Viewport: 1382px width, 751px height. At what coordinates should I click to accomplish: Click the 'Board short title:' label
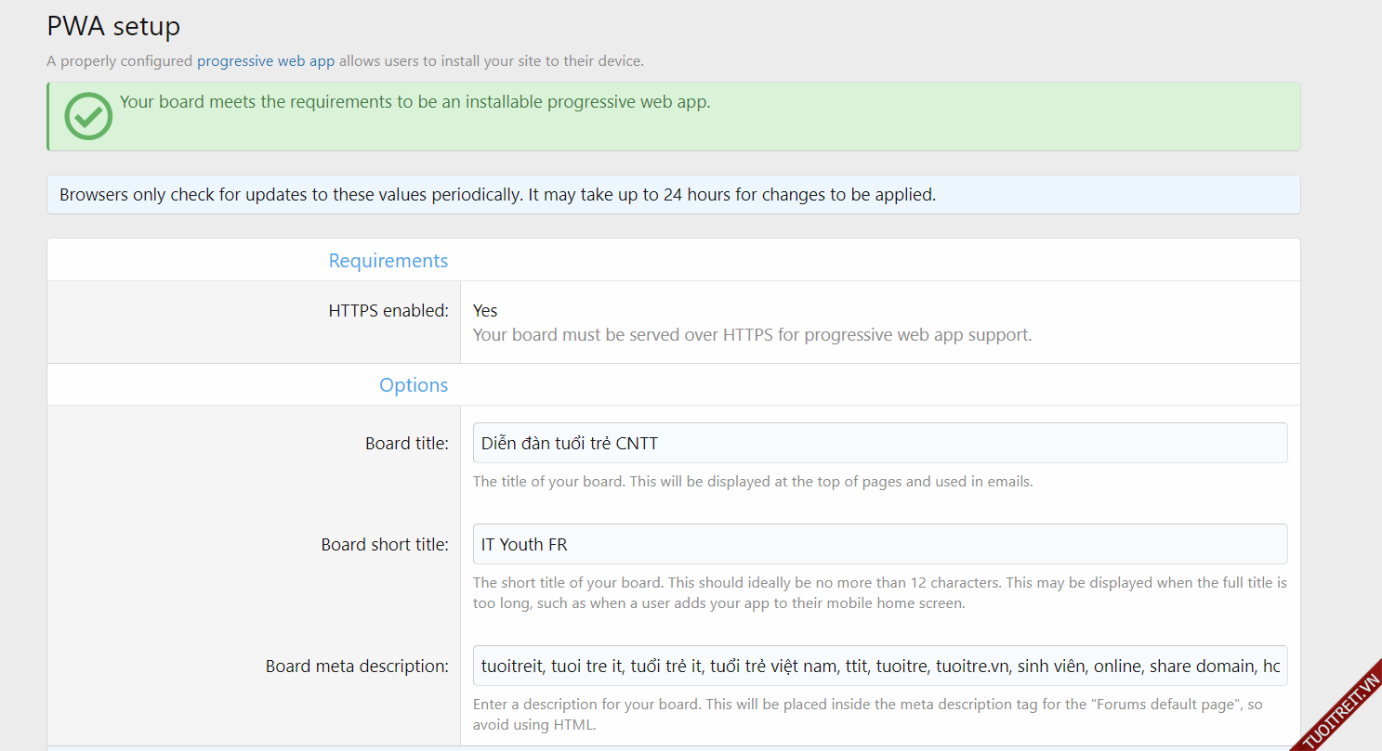pyautogui.click(x=384, y=545)
